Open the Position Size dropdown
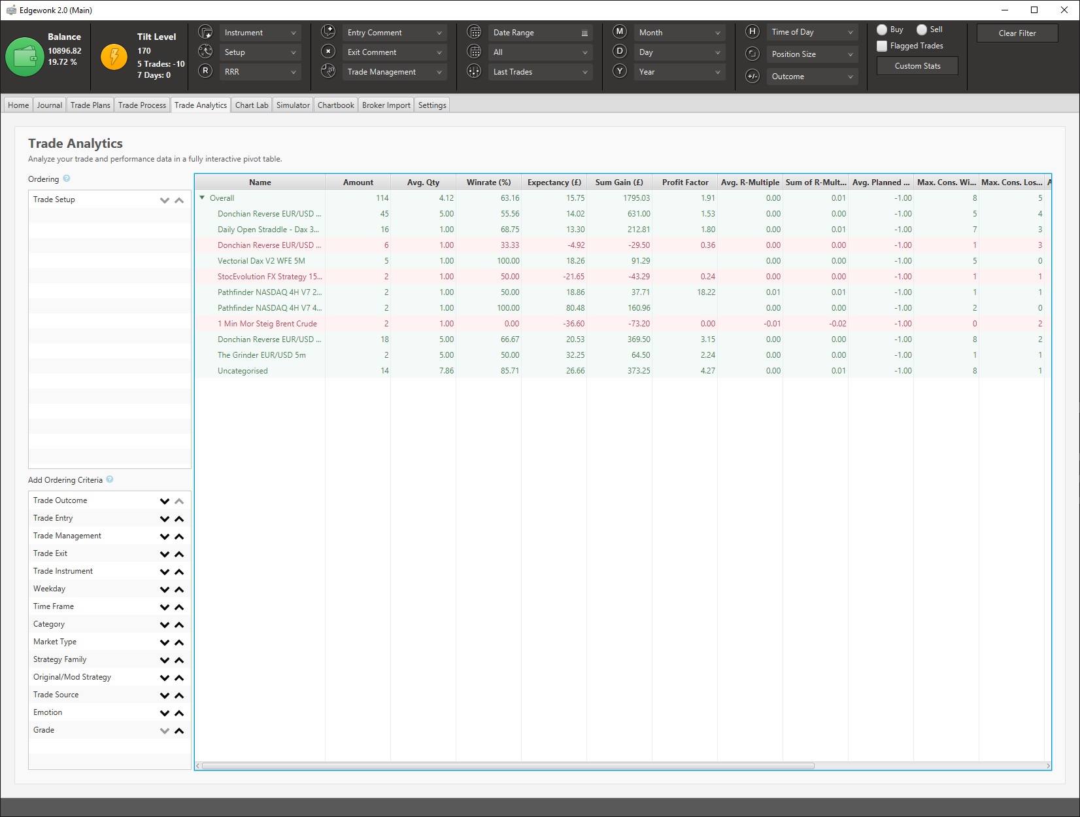 [x=813, y=54]
